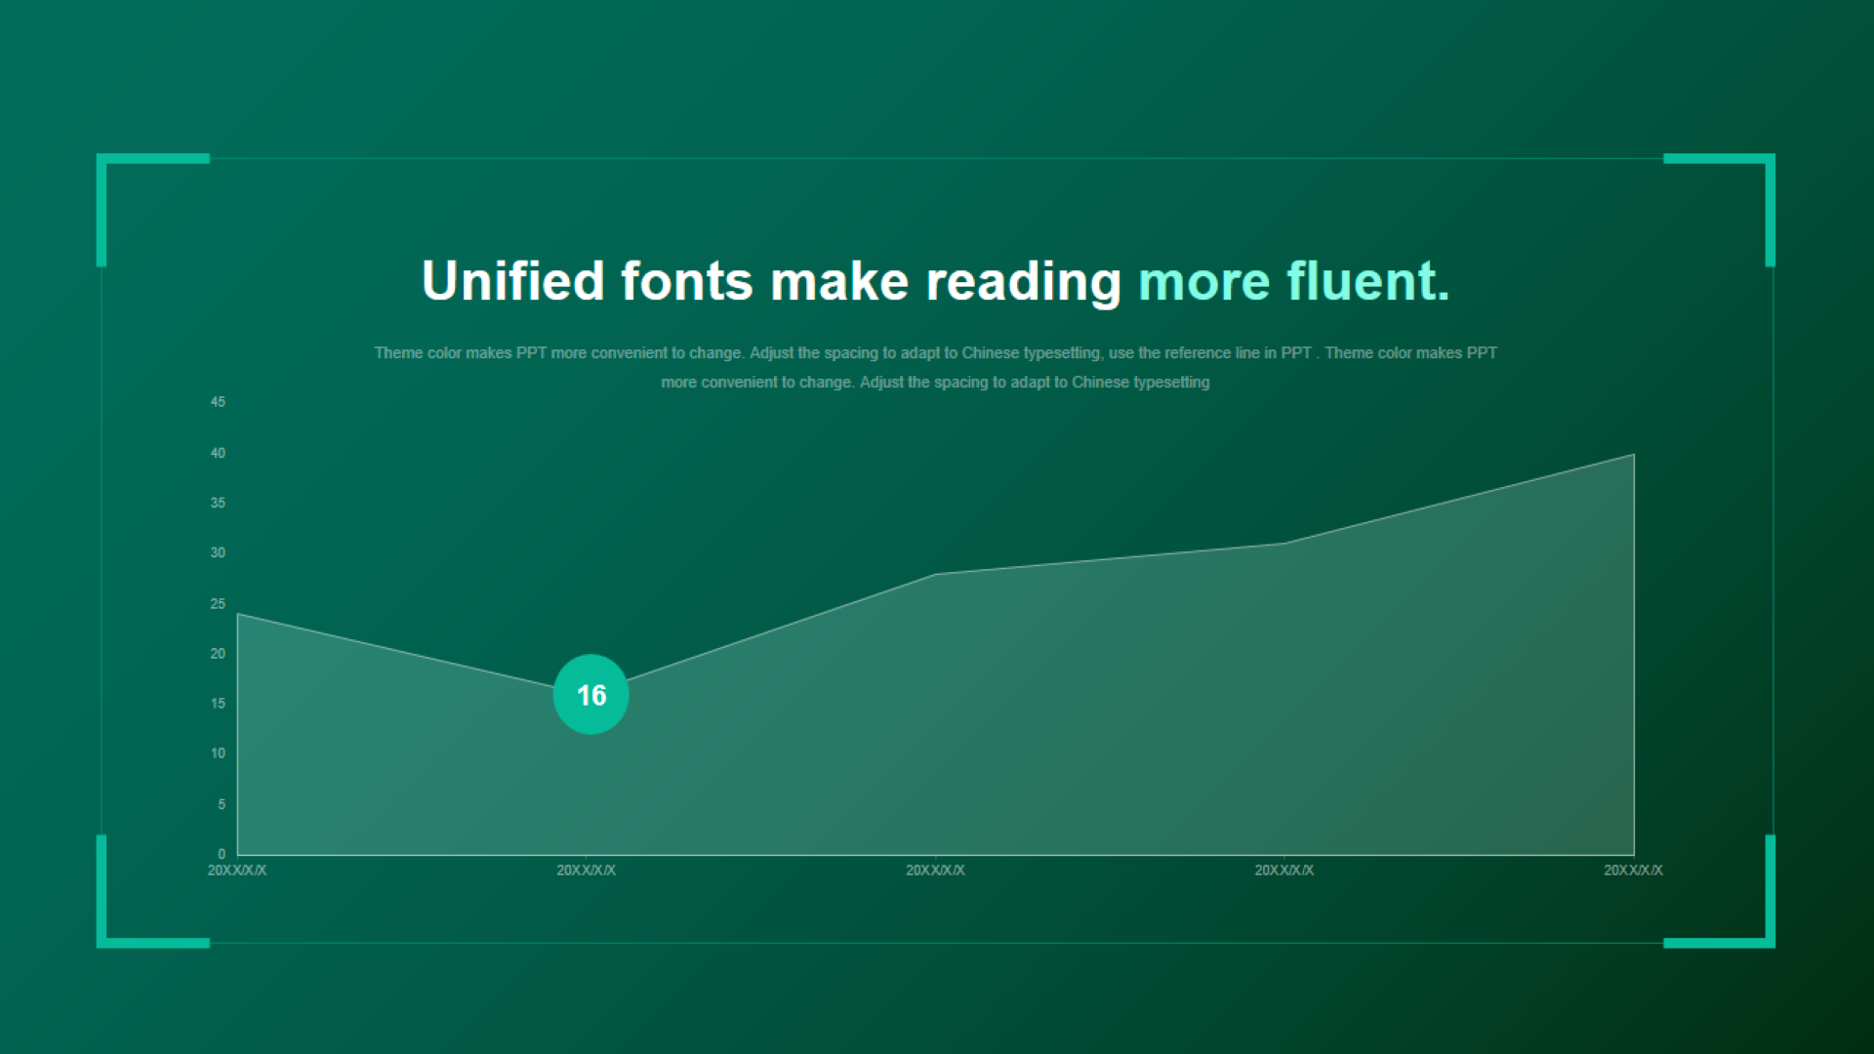Click the y-axis label 20
Screen dimensions: 1874x1054
[218, 653]
